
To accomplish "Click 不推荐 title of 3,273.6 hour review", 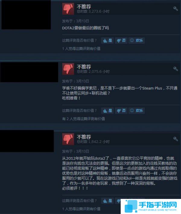I will (x=84, y=7).
